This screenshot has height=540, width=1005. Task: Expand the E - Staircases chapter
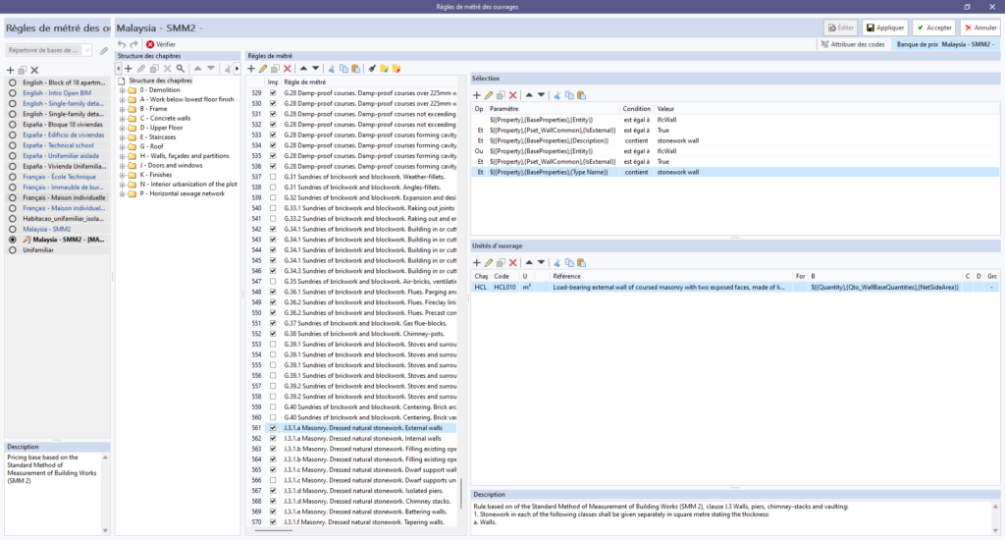122,137
